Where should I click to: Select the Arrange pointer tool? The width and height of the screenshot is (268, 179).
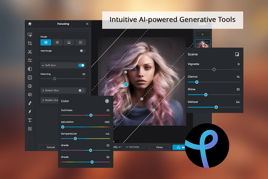click(30, 35)
